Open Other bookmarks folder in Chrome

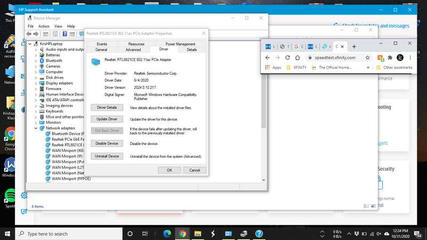pos(394,68)
